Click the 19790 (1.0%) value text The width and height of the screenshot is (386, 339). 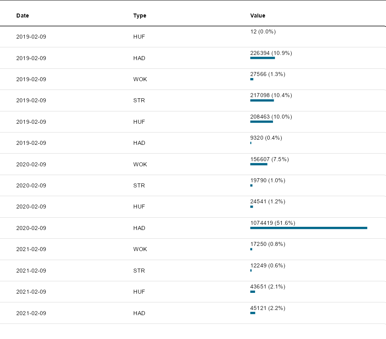tap(267, 180)
